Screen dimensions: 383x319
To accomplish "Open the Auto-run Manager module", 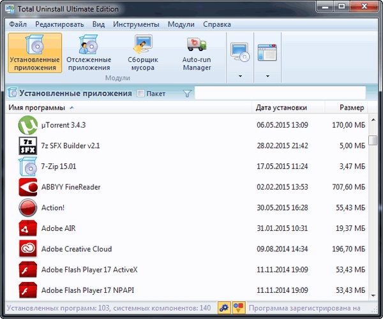I will click(197, 54).
